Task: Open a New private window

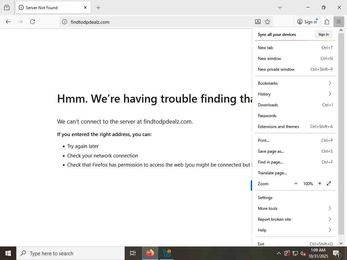Action: pos(295,69)
